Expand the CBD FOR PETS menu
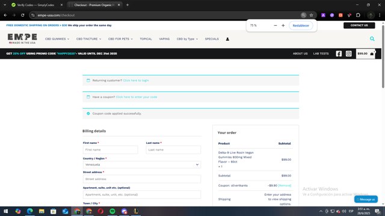 [120, 39]
